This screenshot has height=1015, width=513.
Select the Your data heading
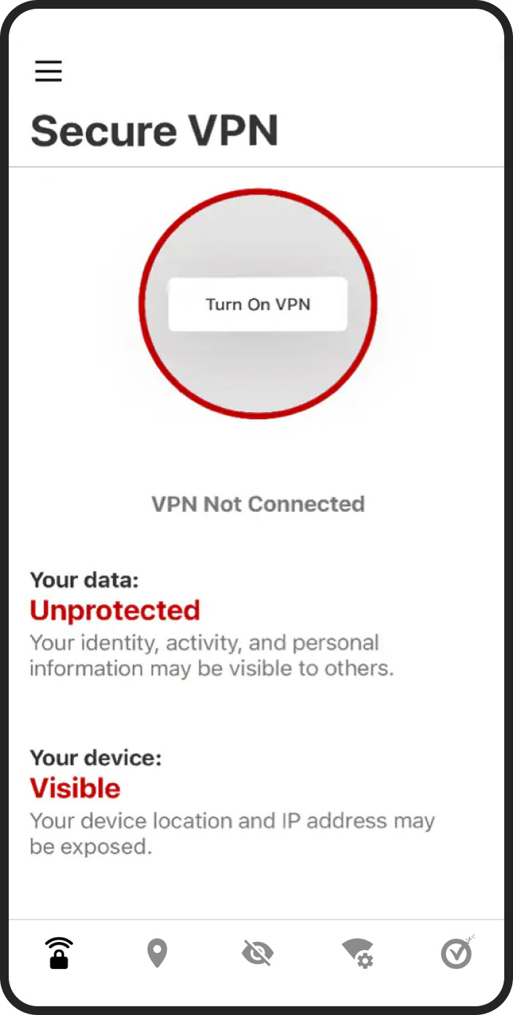(85, 580)
